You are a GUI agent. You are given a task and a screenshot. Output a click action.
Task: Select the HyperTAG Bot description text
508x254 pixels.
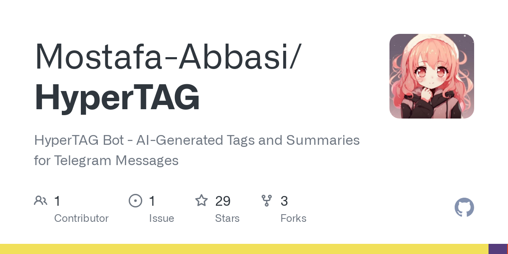(197, 140)
